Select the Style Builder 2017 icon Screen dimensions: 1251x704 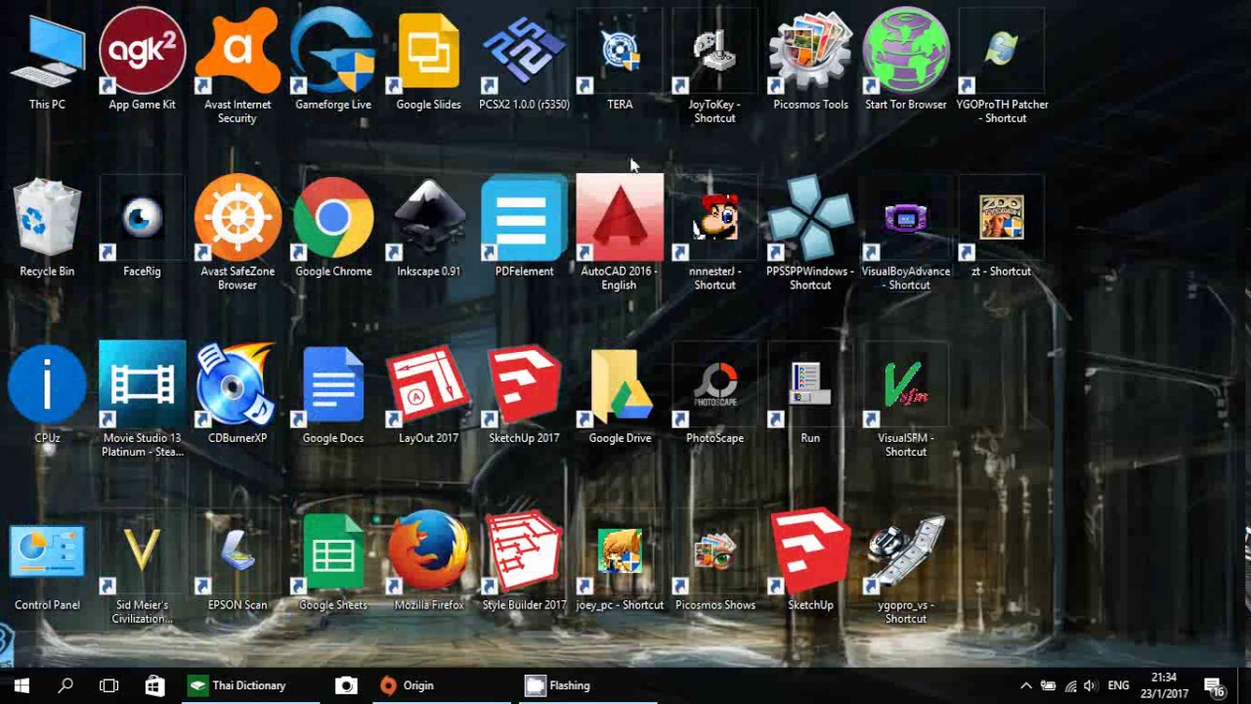click(x=524, y=560)
